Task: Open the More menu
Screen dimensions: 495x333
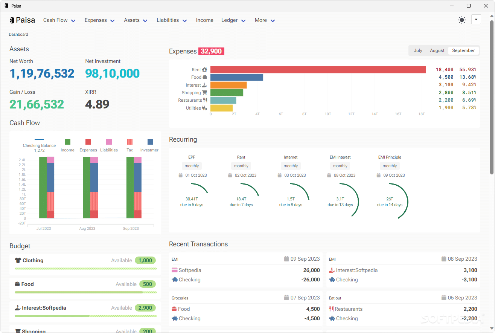Action: click(x=265, y=20)
